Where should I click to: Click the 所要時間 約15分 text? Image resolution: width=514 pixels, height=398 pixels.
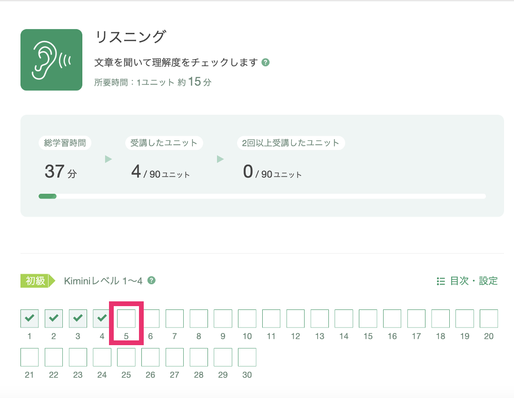pyautogui.click(x=153, y=81)
